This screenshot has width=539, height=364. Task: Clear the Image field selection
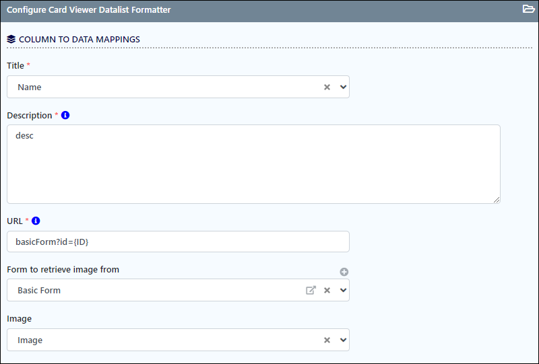(327, 340)
